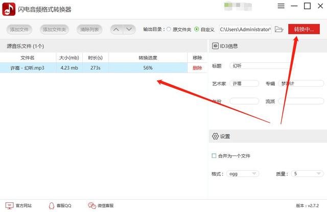The width and height of the screenshot is (327, 212).
Task: Click the red 转换中... button
Action: point(304,29)
